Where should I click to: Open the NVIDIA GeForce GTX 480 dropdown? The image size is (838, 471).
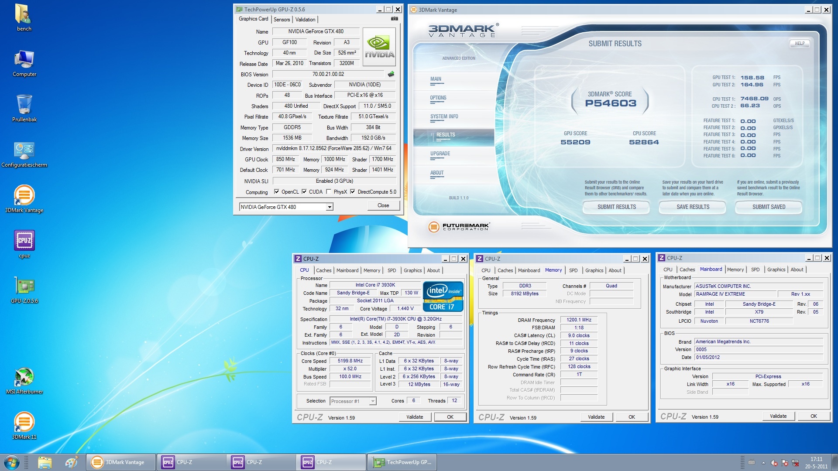pos(330,207)
